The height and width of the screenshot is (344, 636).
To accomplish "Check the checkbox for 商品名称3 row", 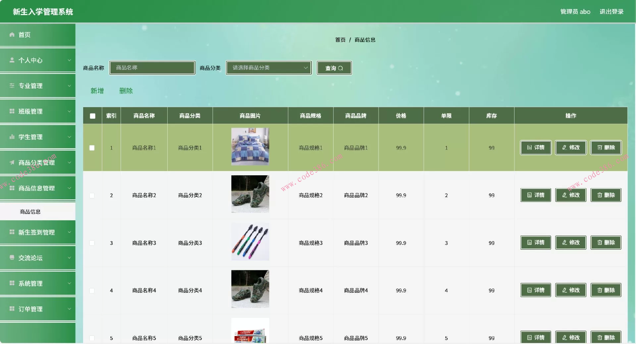I will coord(92,243).
